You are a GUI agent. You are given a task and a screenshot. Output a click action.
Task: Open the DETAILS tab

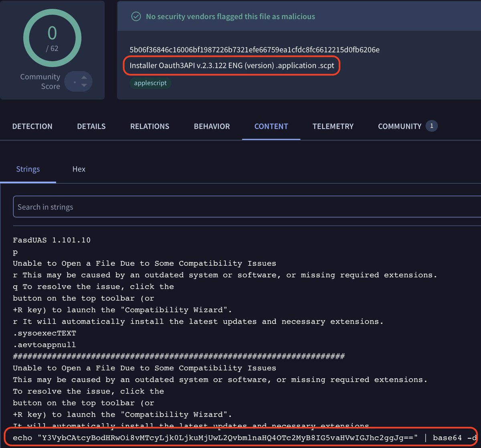(91, 126)
